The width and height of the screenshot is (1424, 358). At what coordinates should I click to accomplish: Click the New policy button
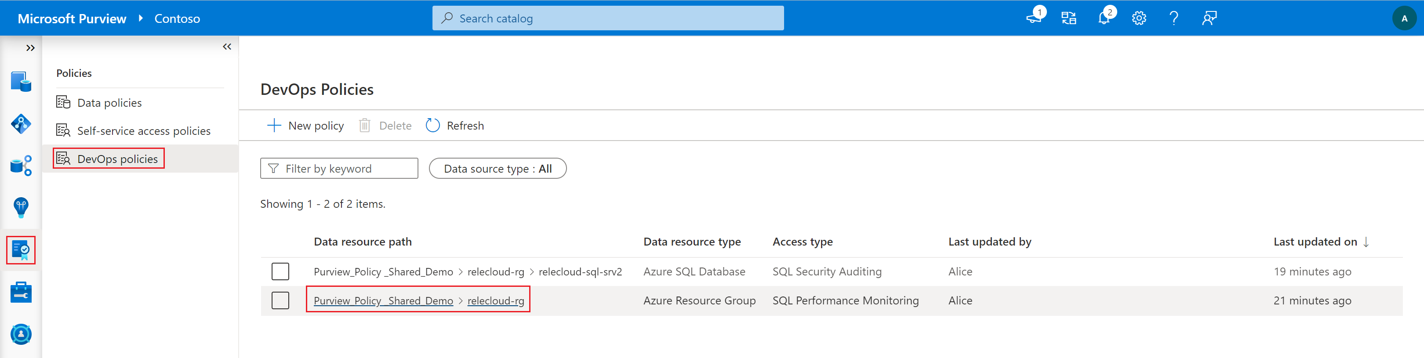click(306, 126)
